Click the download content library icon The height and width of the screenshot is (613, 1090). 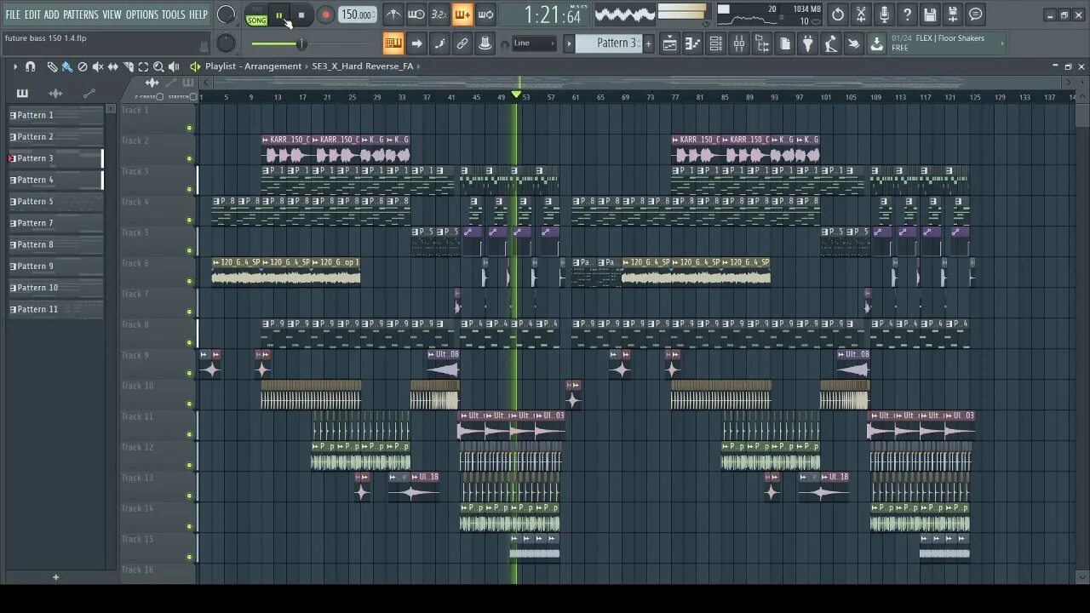click(877, 43)
